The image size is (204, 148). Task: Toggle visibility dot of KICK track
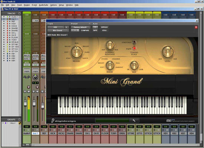pos(4,23)
